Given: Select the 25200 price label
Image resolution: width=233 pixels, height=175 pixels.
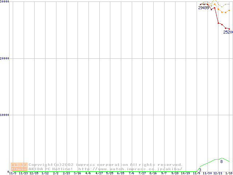Looking at the screenshot, I should click(228, 32).
